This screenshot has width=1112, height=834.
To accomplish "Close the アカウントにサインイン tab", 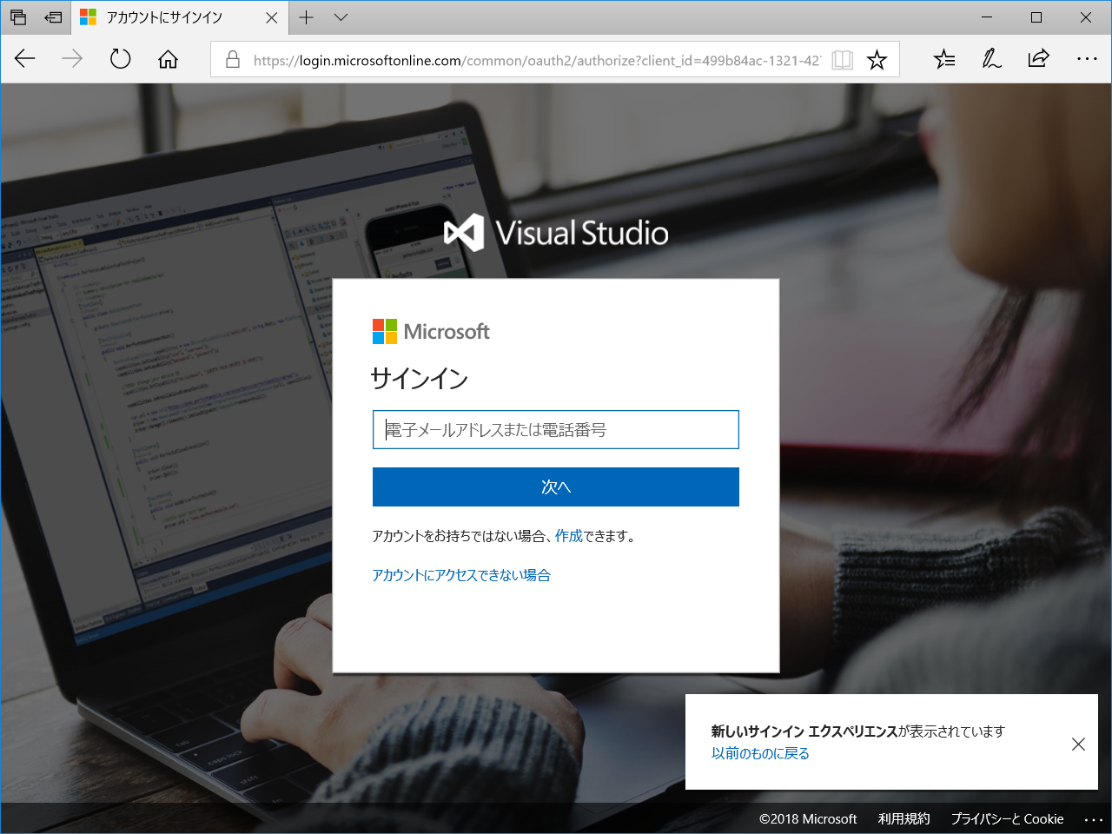I will coord(272,17).
